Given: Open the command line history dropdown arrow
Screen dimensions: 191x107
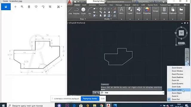Looking at the screenshot, I should click(x=163, y=93).
